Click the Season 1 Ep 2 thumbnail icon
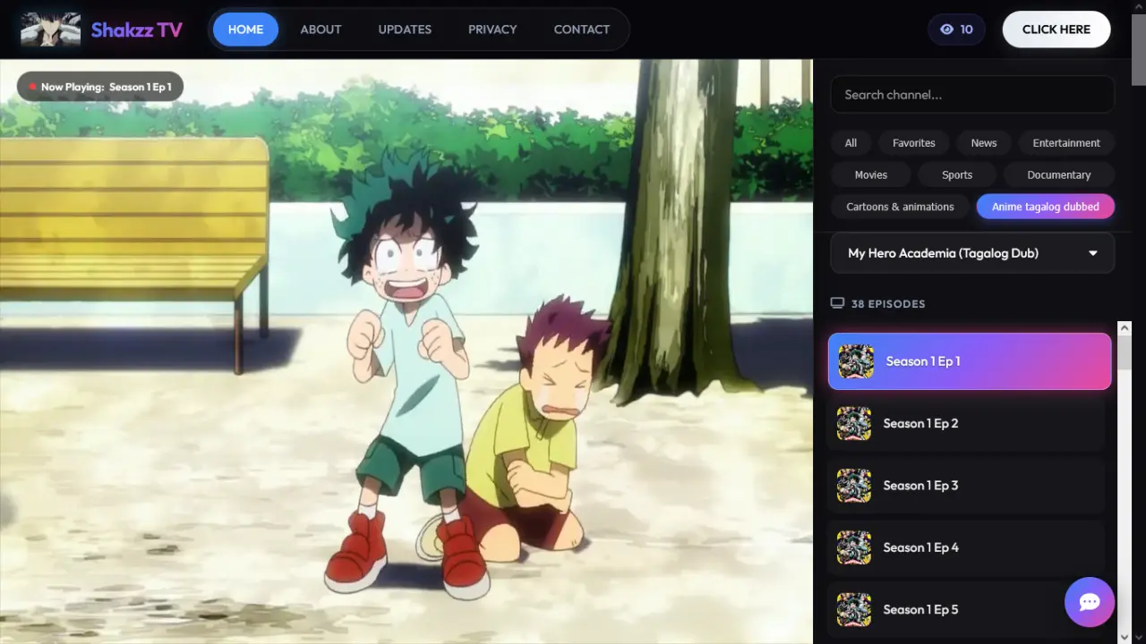The height and width of the screenshot is (644, 1146). coord(854,423)
